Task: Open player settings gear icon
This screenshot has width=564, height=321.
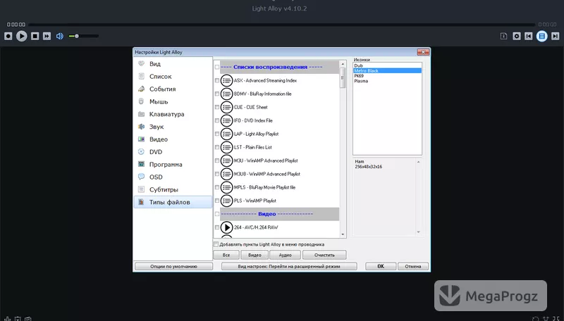Action: tap(517, 36)
